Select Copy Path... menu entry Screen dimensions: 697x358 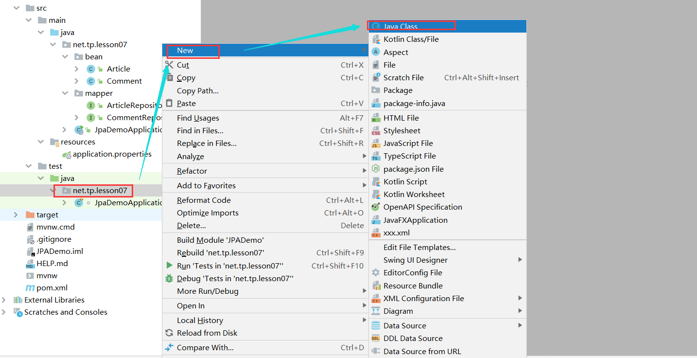pos(265,90)
